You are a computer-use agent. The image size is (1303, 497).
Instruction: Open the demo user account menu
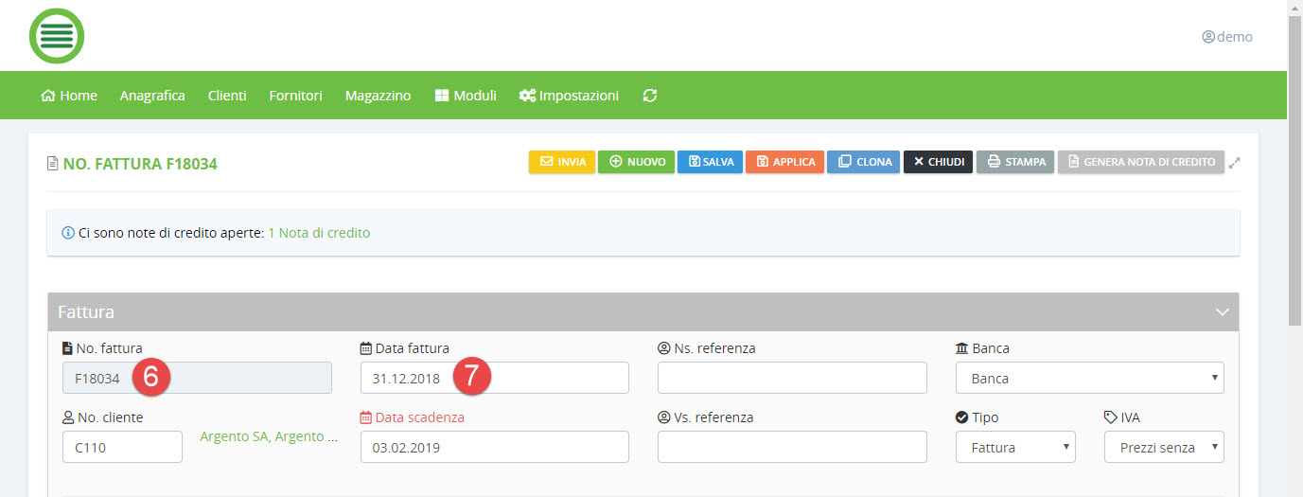[1226, 37]
